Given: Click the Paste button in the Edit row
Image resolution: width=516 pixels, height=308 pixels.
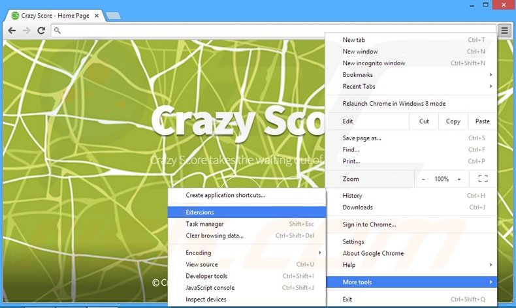Looking at the screenshot, I should pos(482,121).
